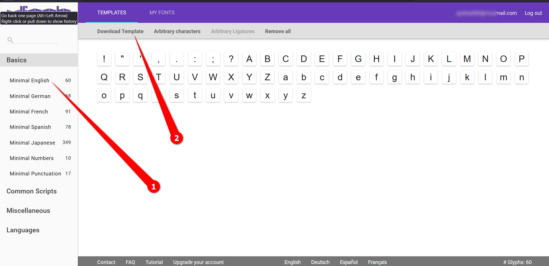Expand the Common Scripts section
Image resolution: width=549 pixels, height=266 pixels.
[32, 191]
